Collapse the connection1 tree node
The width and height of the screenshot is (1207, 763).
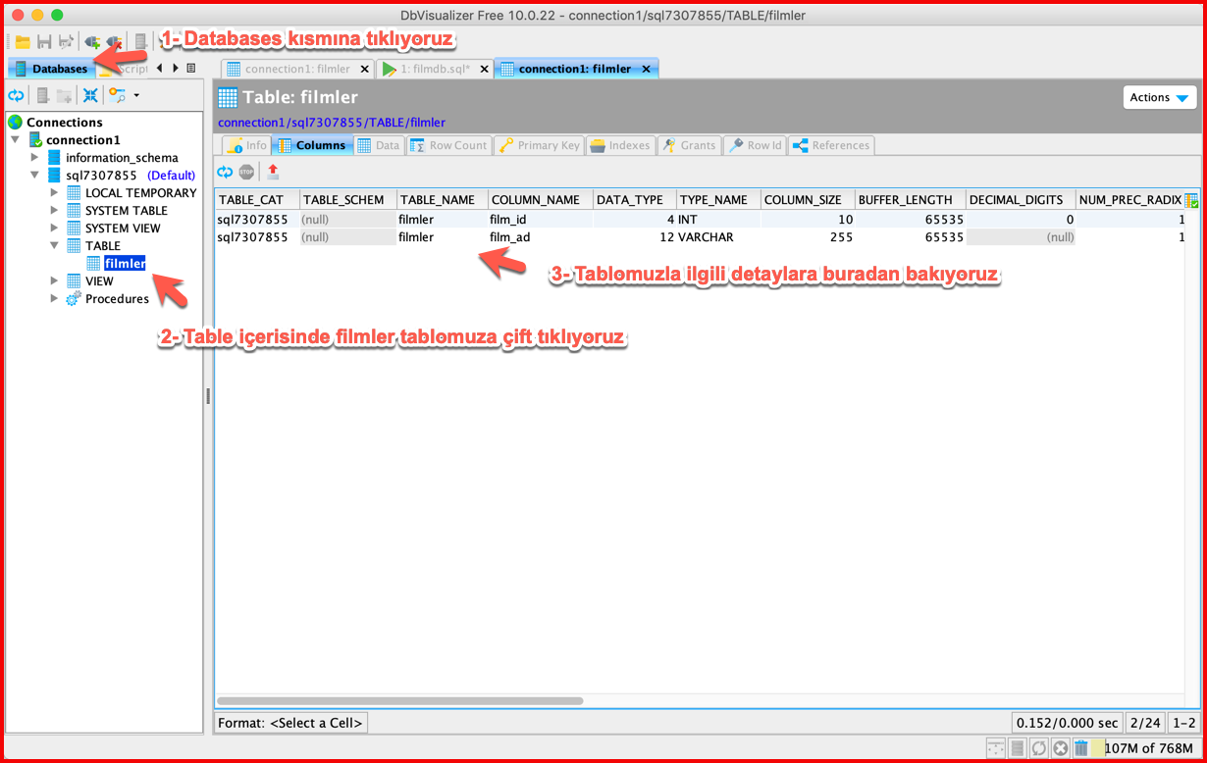pos(15,140)
